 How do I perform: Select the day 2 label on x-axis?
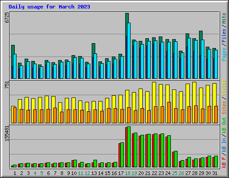tap(21, 173)
